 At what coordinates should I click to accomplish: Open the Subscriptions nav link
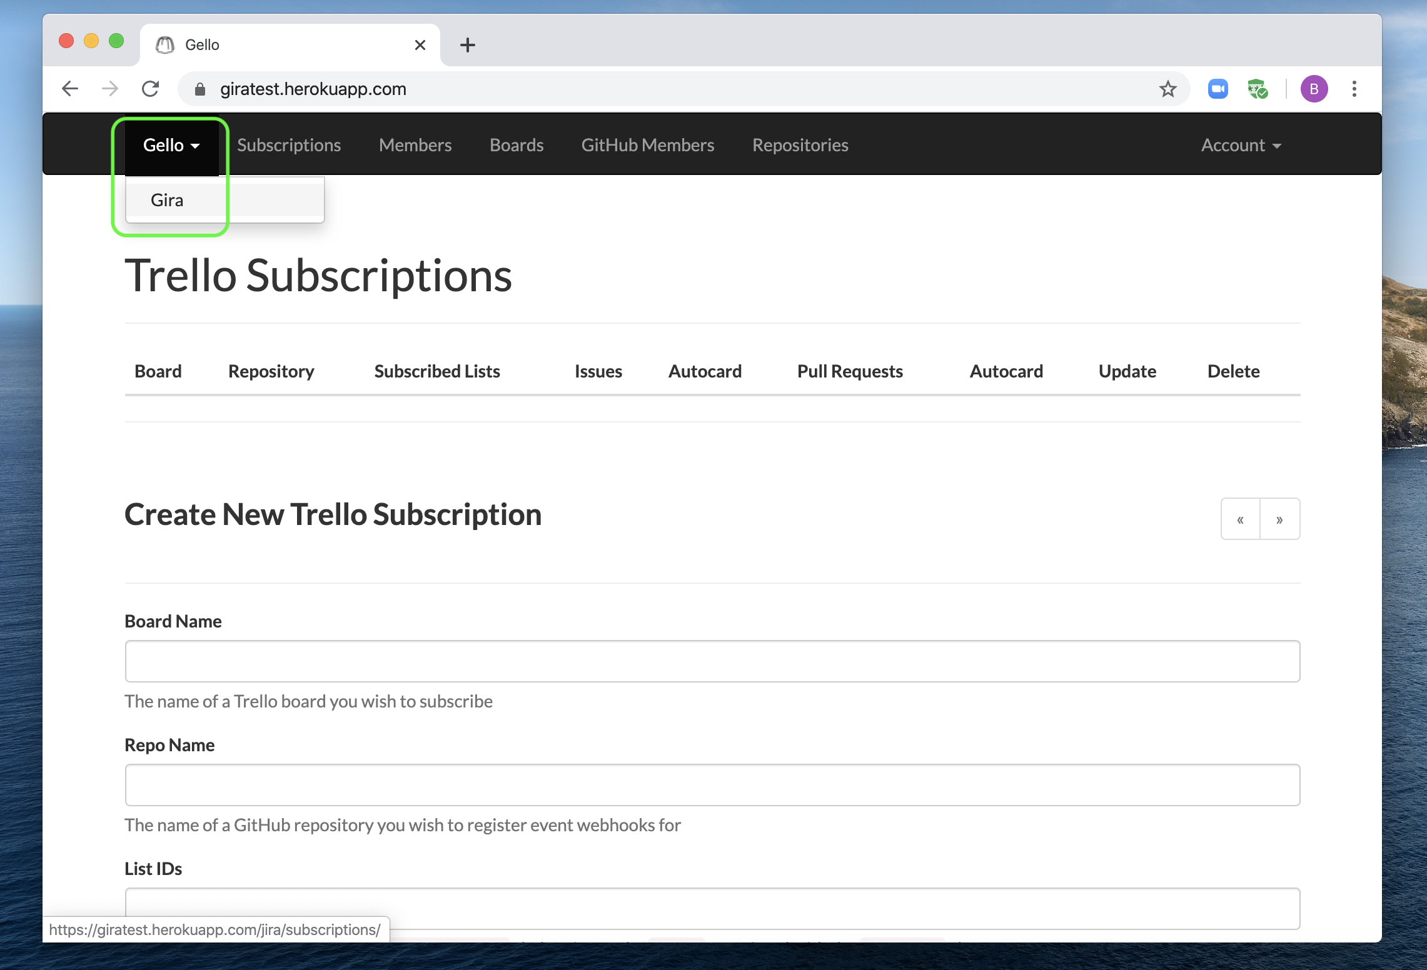(x=289, y=145)
